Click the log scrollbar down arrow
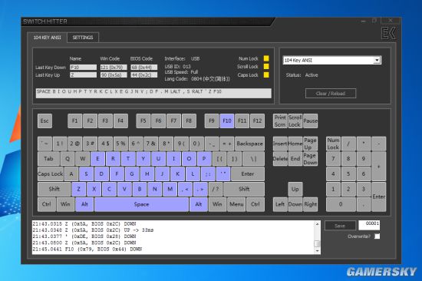Screen dimensions: 422x281 (x=318, y=251)
